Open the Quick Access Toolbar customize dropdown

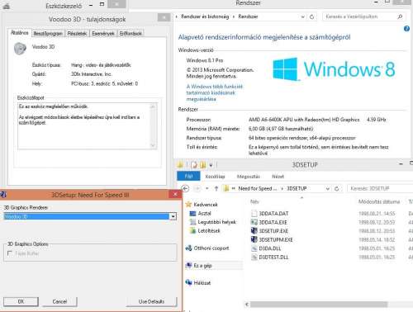(211, 165)
